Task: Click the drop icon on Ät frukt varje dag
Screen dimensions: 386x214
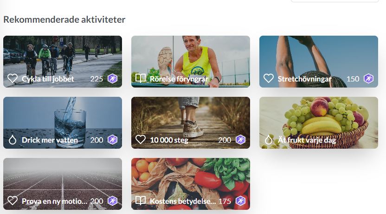Action: pyautogui.click(x=269, y=140)
